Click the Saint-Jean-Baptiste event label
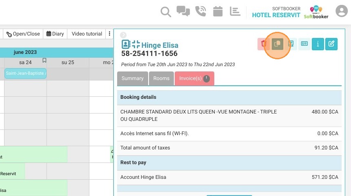The image size is (351, 196). (x=26, y=73)
